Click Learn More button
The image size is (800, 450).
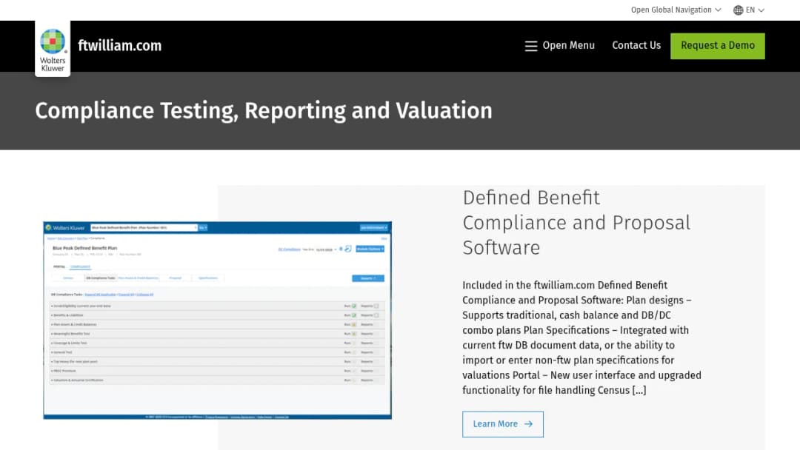pos(502,424)
